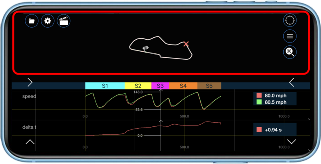
Task: Tap the delta t channel label
Action: [29, 127]
